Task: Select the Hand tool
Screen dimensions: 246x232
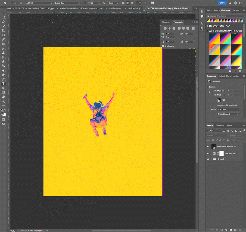Action: [3, 97]
